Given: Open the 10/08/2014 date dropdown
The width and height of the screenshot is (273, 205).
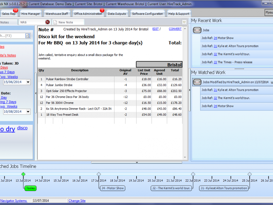Looking at the screenshot, I should (x=28, y=112).
